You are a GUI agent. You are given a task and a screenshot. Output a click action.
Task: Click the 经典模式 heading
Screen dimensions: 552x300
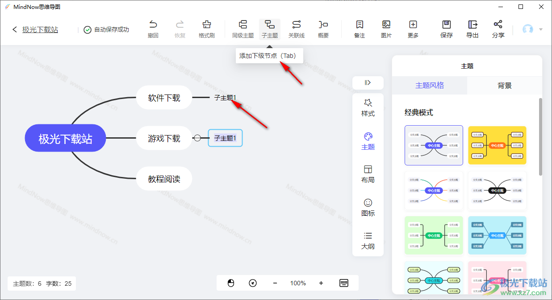(x=419, y=112)
